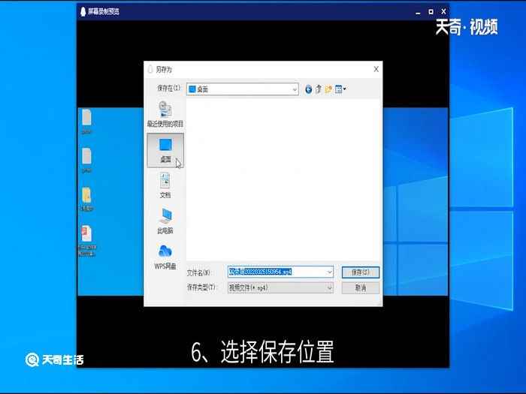Click the Save (保存) button

pos(361,272)
